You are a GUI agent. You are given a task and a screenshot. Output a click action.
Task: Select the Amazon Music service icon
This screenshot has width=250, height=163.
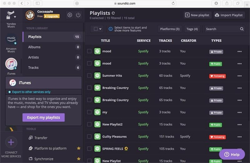11,40
